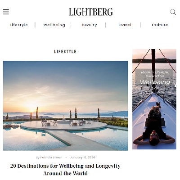Screen dimensions: 180x180
Task: Click the 'Around the World' headline line
Action: tap(65, 173)
